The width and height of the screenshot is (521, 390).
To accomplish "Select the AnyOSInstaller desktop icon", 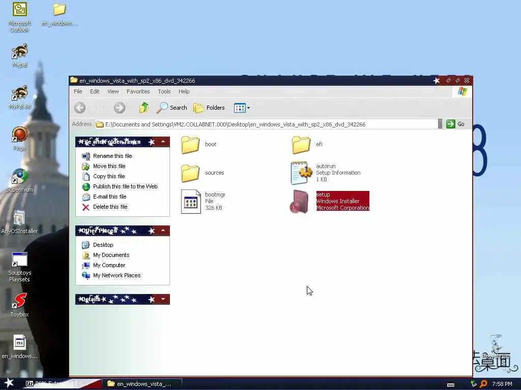I will click(19, 222).
